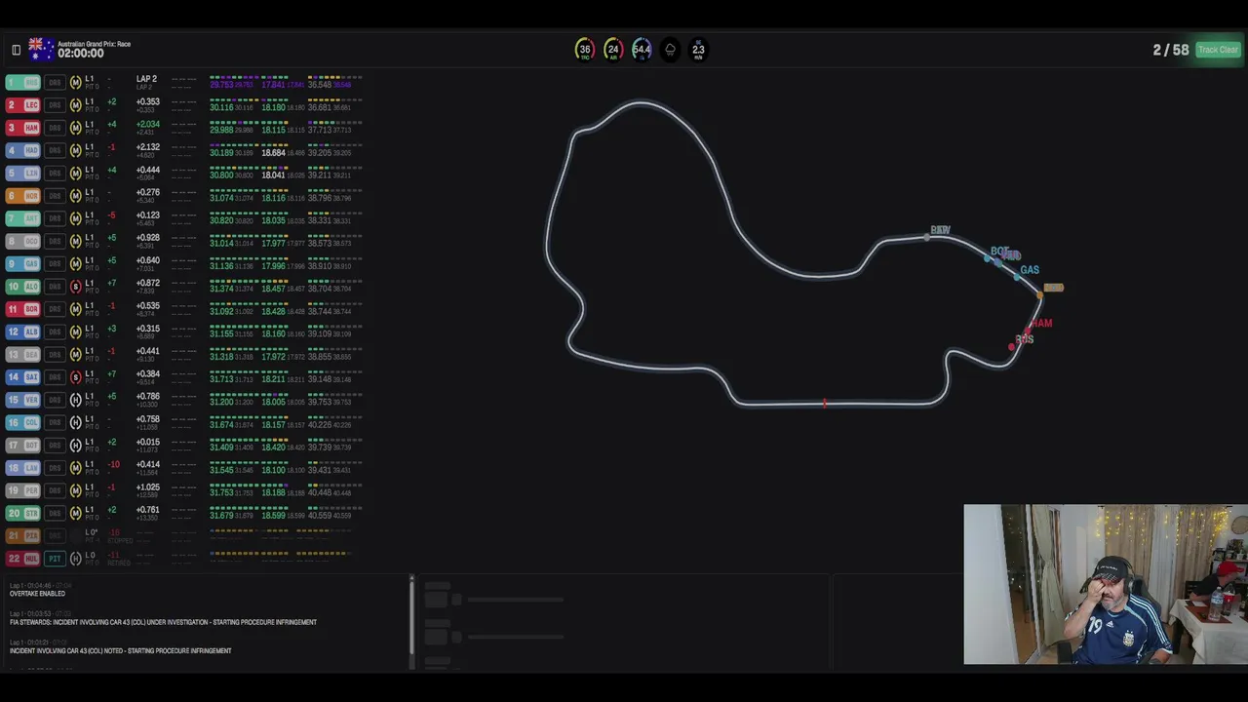Click hard tyre icon in HUL row
This screenshot has height=702, width=1248.
pos(76,559)
